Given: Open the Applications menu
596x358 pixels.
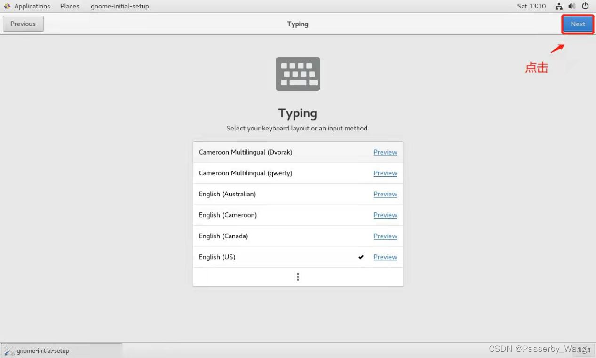Looking at the screenshot, I should pos(32,6).
